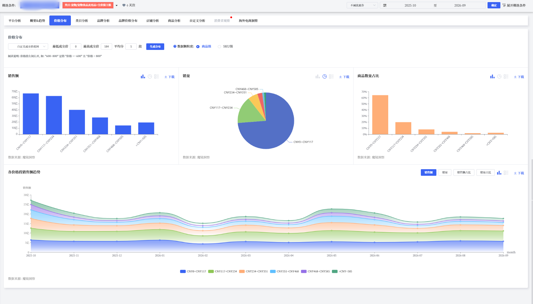Toggle CNY0~CNY117 legend series
Viewport: 533px width, 304px height.
pos(193,271)
